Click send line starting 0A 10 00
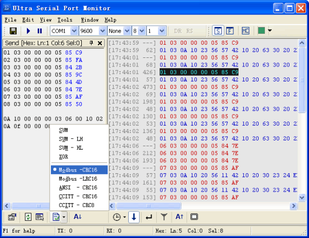The image size is (309, 238). tap(53, 119)
